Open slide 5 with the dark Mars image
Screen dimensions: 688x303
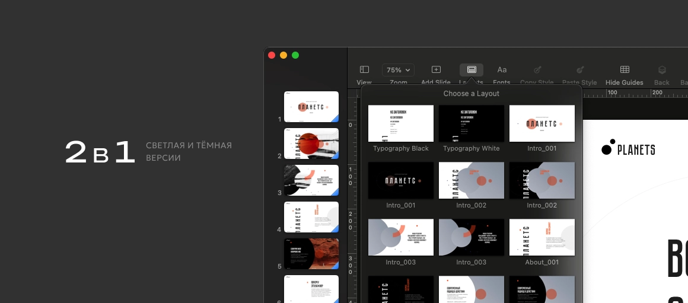coord(311,254)
